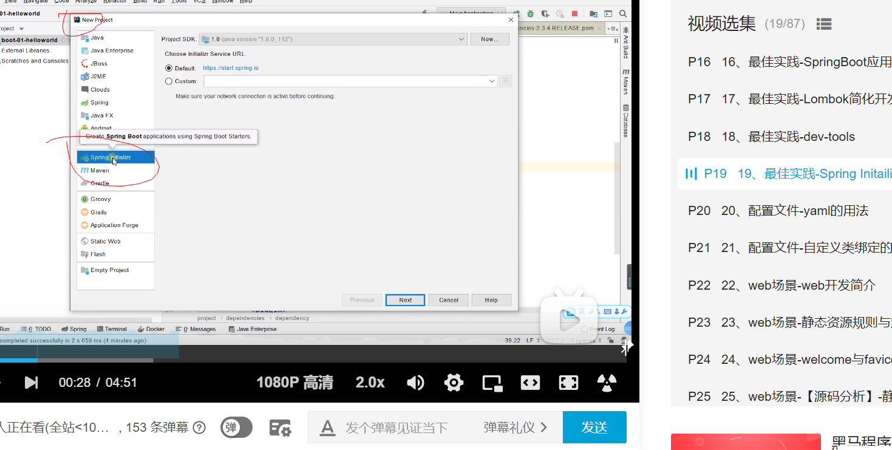Toggle danmaku display switch
The height and width of the screenshot is (450, 892).
click(x=236, y=428)
